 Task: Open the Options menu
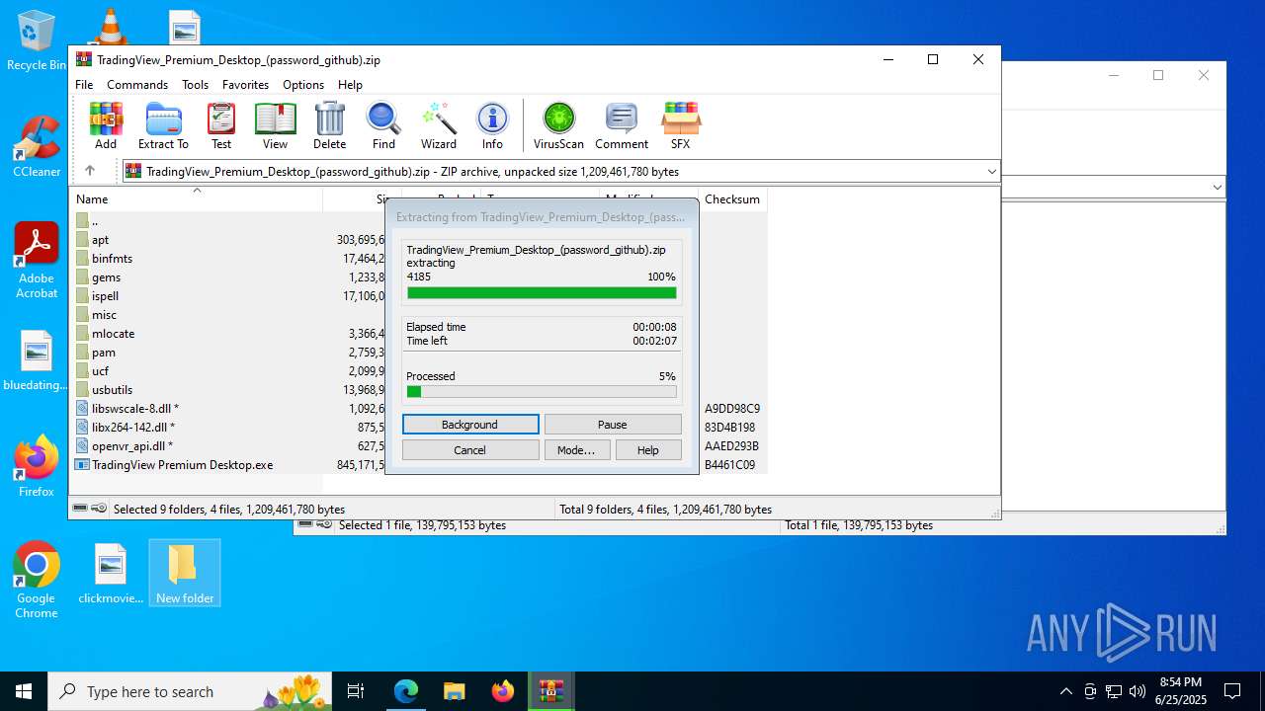click(x=303, y=85)
